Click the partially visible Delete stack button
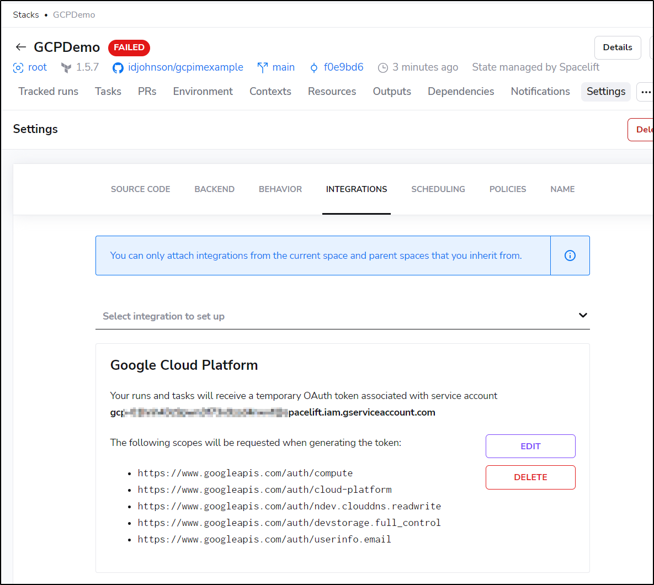The height and width of the screenshot is (585, 654). (x=641, y=130)
